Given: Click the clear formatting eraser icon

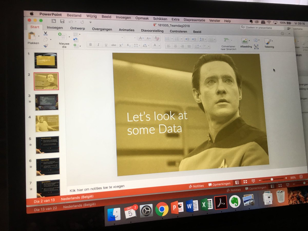Looking at the screenshot, I should (157, 38).
